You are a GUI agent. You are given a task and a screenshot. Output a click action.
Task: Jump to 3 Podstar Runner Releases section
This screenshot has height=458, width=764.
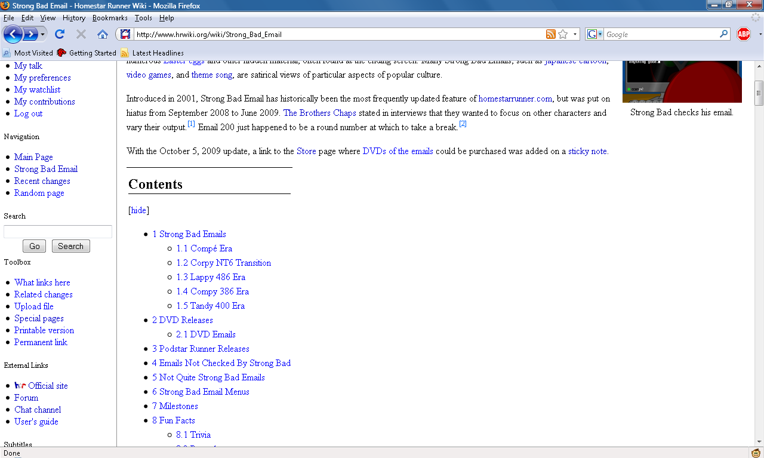coord(201,349)
